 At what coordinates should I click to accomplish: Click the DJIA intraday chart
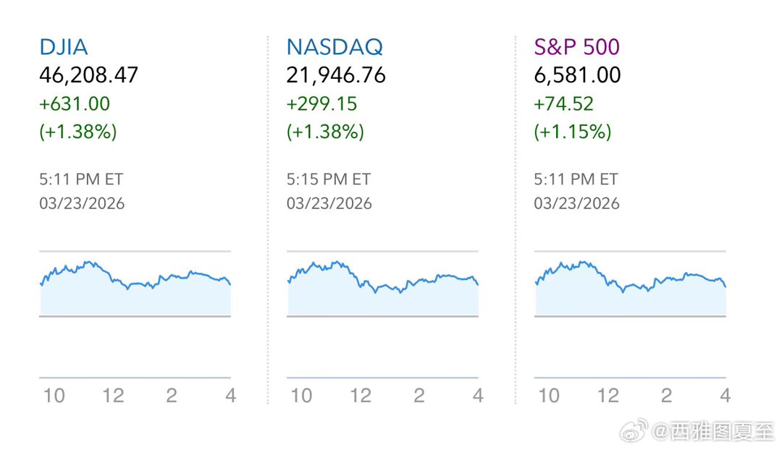135,289
